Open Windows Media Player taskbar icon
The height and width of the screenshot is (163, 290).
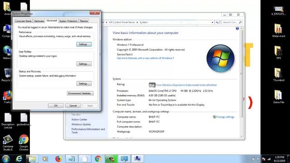pyautogui.click(x=45, y=159)
